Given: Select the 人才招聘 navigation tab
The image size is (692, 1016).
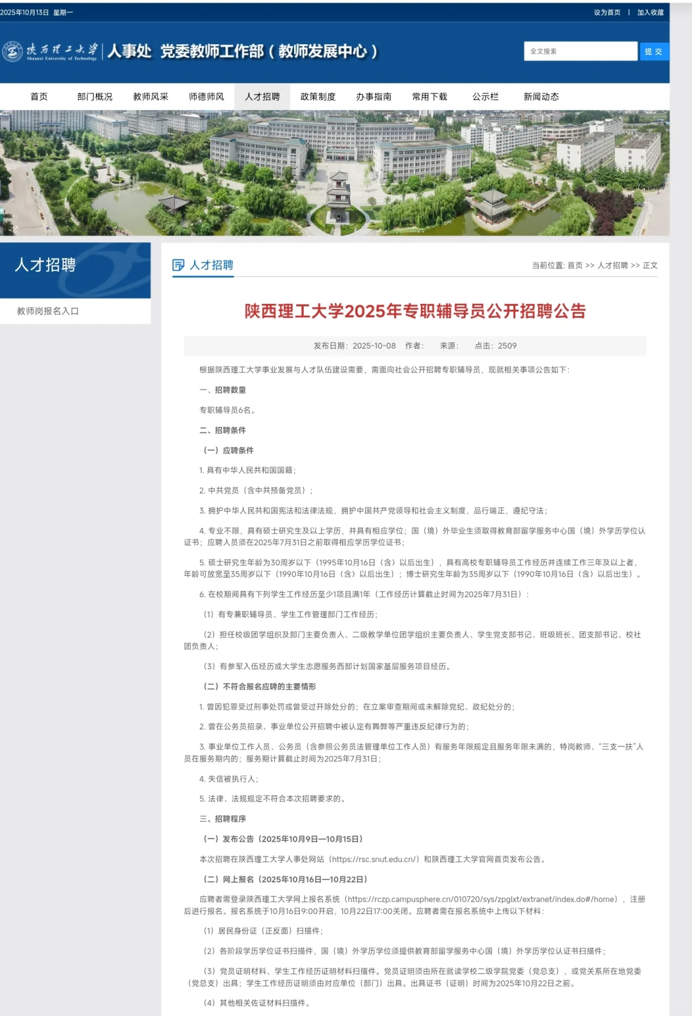Looking at the screenshot, I should [x=262, y=97].
